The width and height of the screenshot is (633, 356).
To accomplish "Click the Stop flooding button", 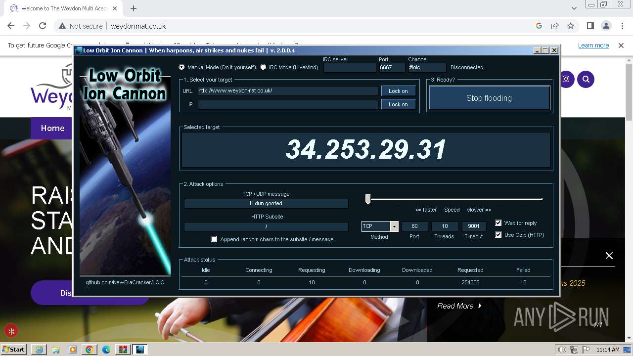I will [x=489, y=98].
